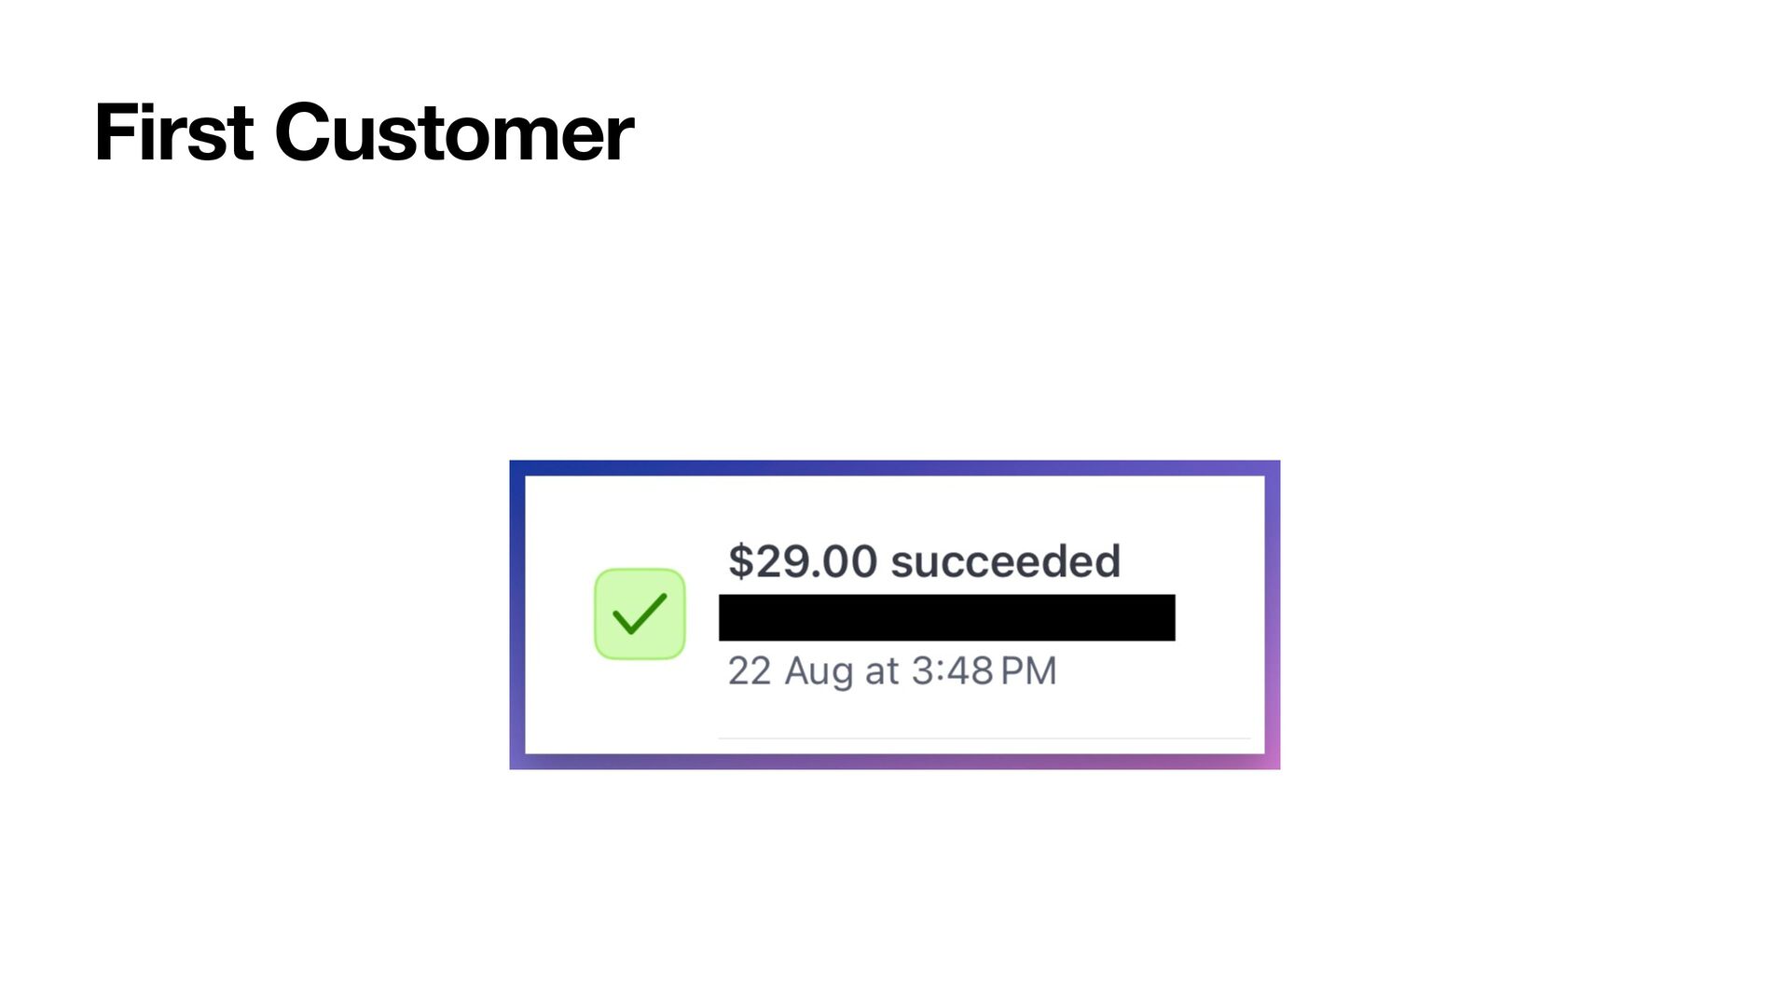
Task: Click the thin divider line below the timestamp
Action: coord(984,738)
